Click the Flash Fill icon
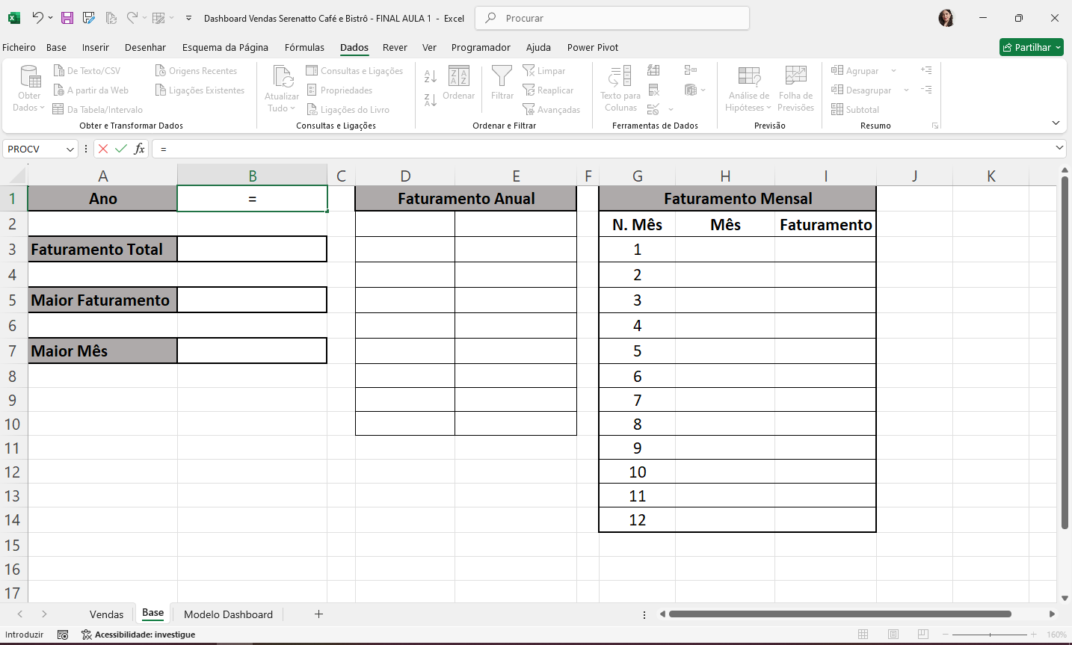 click(653, 70)
